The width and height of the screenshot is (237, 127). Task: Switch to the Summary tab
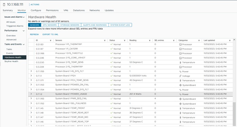coord(8,10)
